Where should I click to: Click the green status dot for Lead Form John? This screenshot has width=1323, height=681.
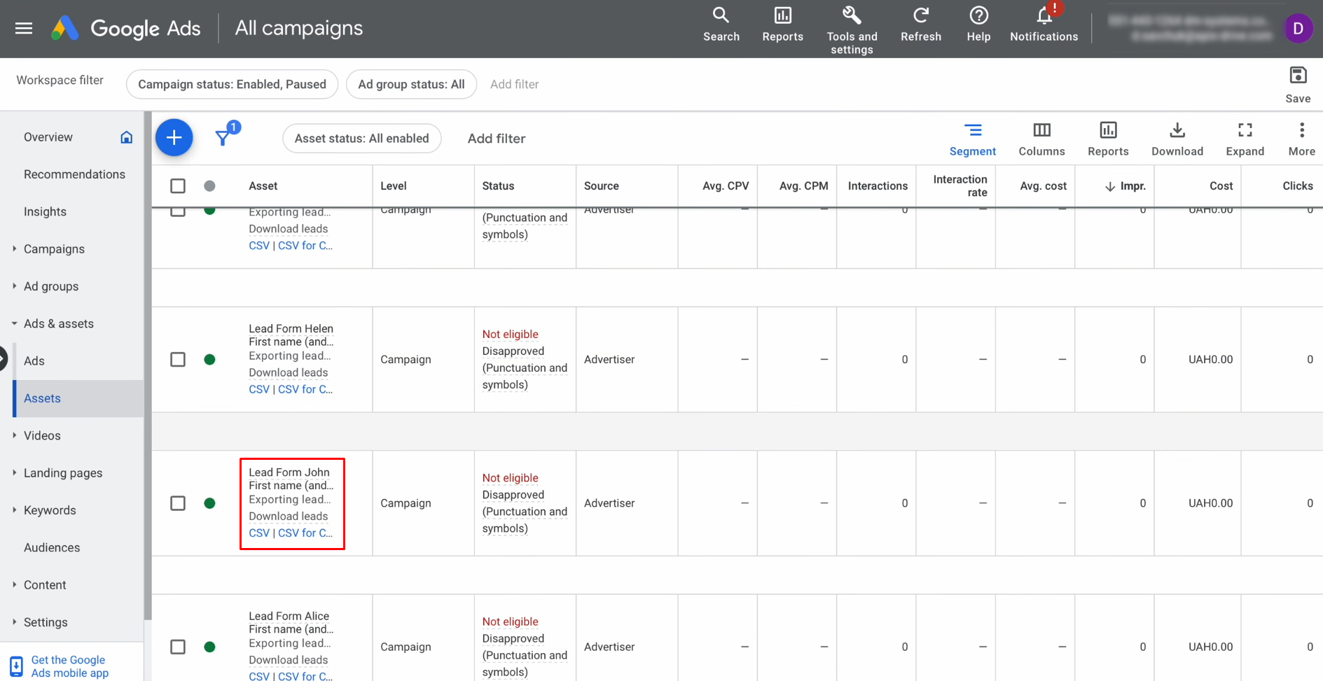tap(209, 503)
